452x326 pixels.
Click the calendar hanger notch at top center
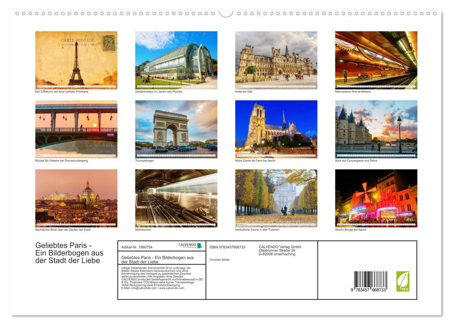[226, 13]
